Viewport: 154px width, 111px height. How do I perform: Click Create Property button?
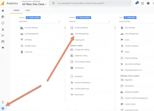(x=83, y=18)
